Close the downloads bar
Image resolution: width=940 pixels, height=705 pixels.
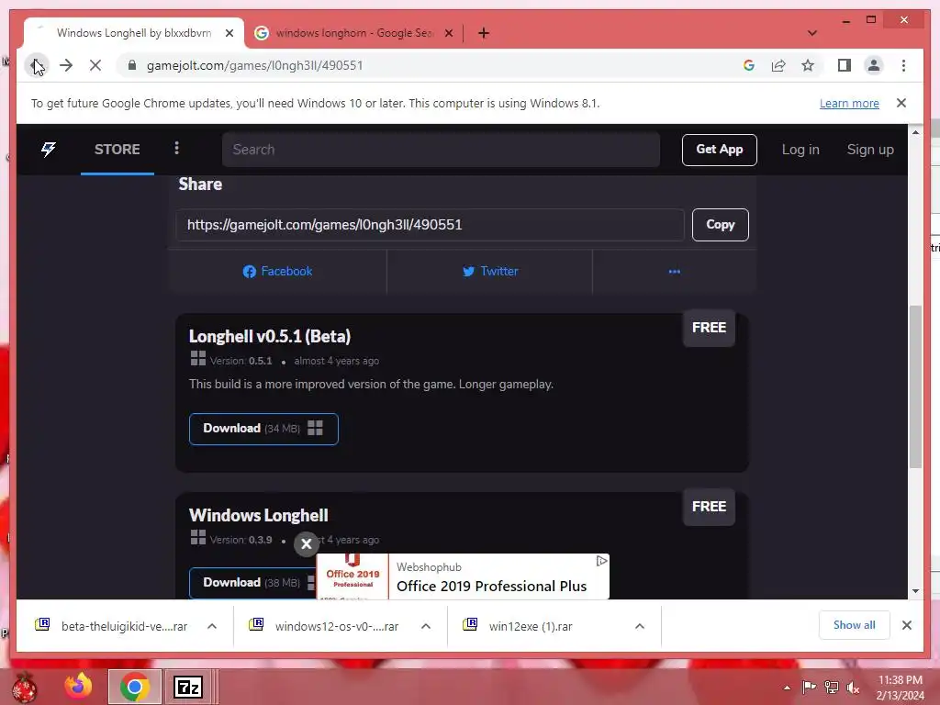[x=906, y=625]
